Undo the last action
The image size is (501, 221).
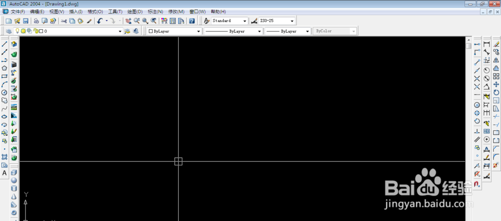tap(100, 21)
